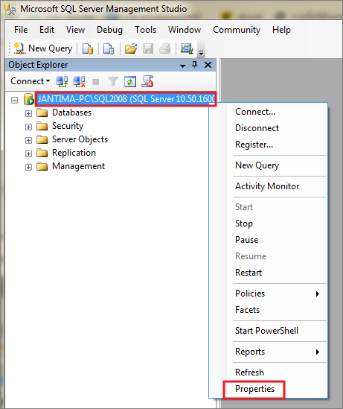
Task: Click the Refresh icon in Object Explorer toolbar
Action: coord(130,82)
